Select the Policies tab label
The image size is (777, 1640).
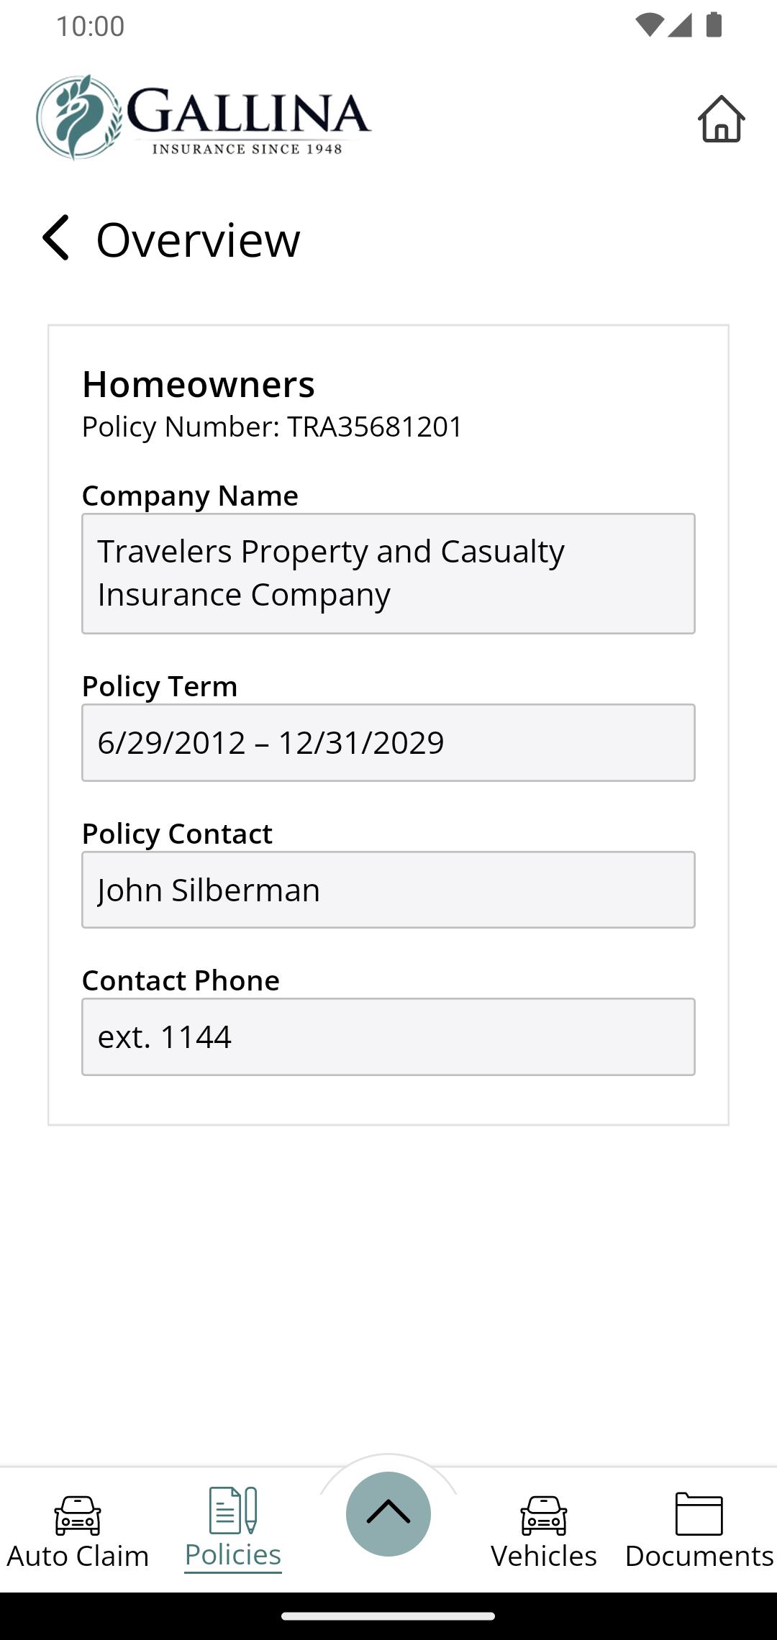tap(233, 1554)
